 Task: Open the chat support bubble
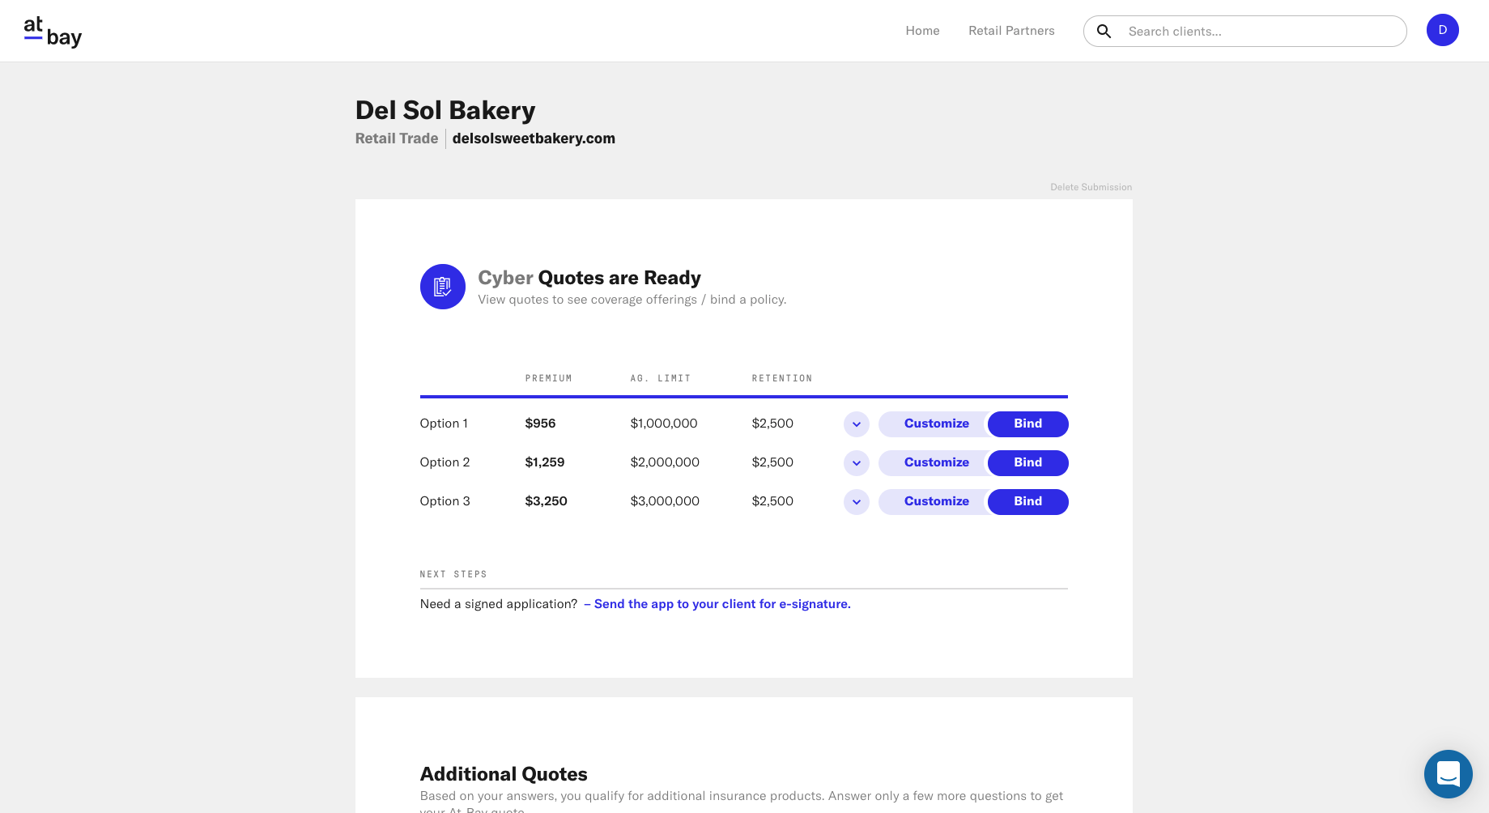point(1448,774)
